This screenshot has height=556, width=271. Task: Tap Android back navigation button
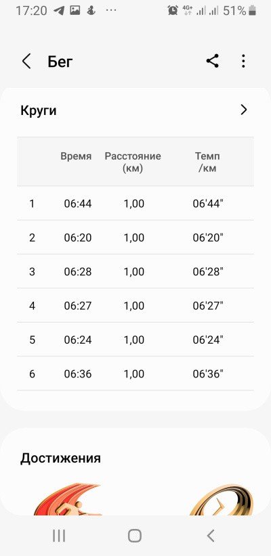click(211, 536)
